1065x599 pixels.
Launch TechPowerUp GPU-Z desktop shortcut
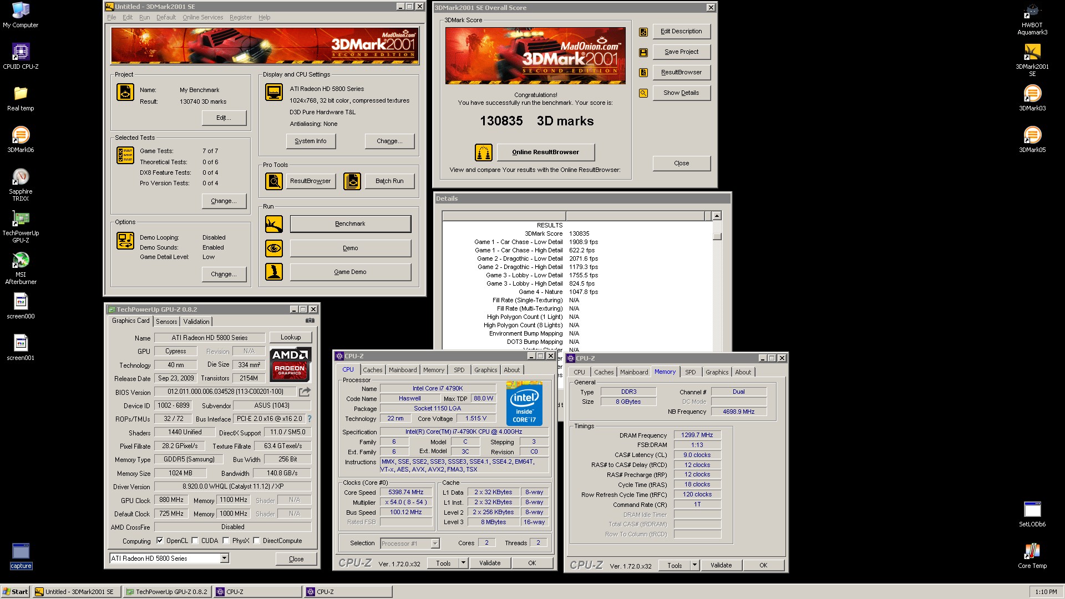[x=21, y=226]
